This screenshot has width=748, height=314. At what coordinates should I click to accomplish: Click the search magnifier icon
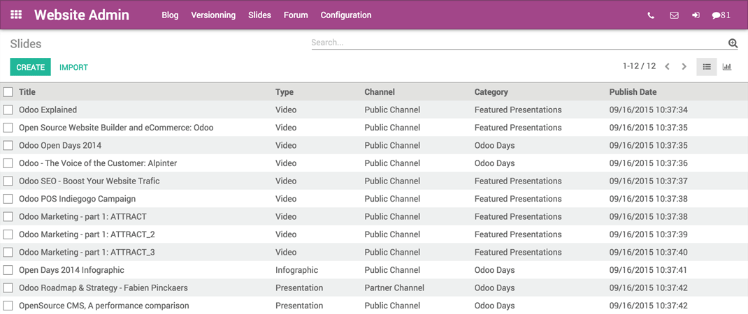[733, 43]
